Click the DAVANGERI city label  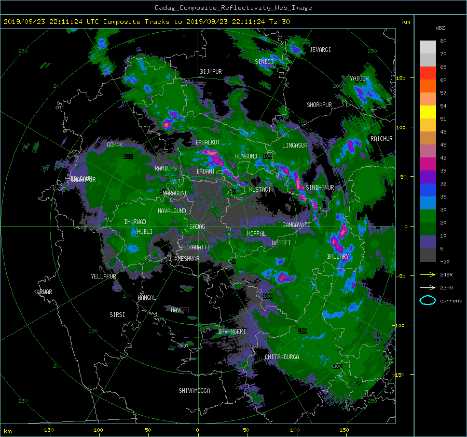[232, 332]
